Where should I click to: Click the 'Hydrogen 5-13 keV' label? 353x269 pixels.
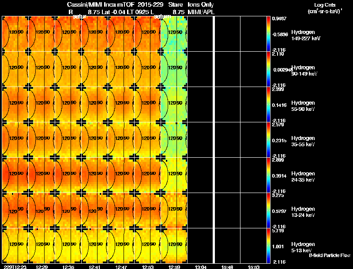click(303, 247)
